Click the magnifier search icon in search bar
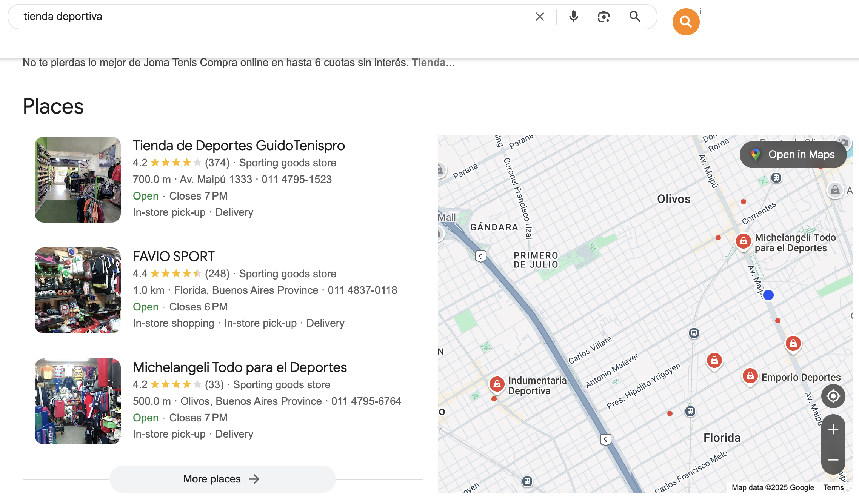859x504 pixels. 635,17
